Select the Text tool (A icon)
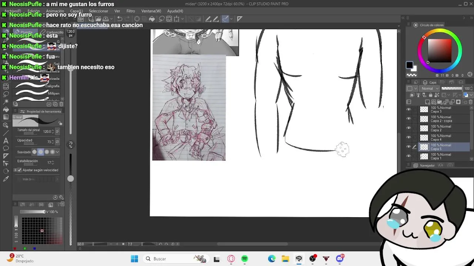 pyautogui.click(x=6, y=140)
